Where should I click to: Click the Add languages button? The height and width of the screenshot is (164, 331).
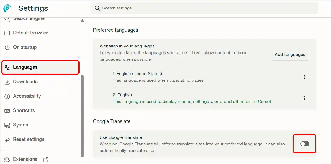(290, 55)
